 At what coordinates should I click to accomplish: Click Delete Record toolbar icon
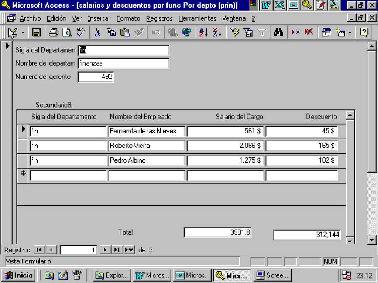(x=309, y=32)
